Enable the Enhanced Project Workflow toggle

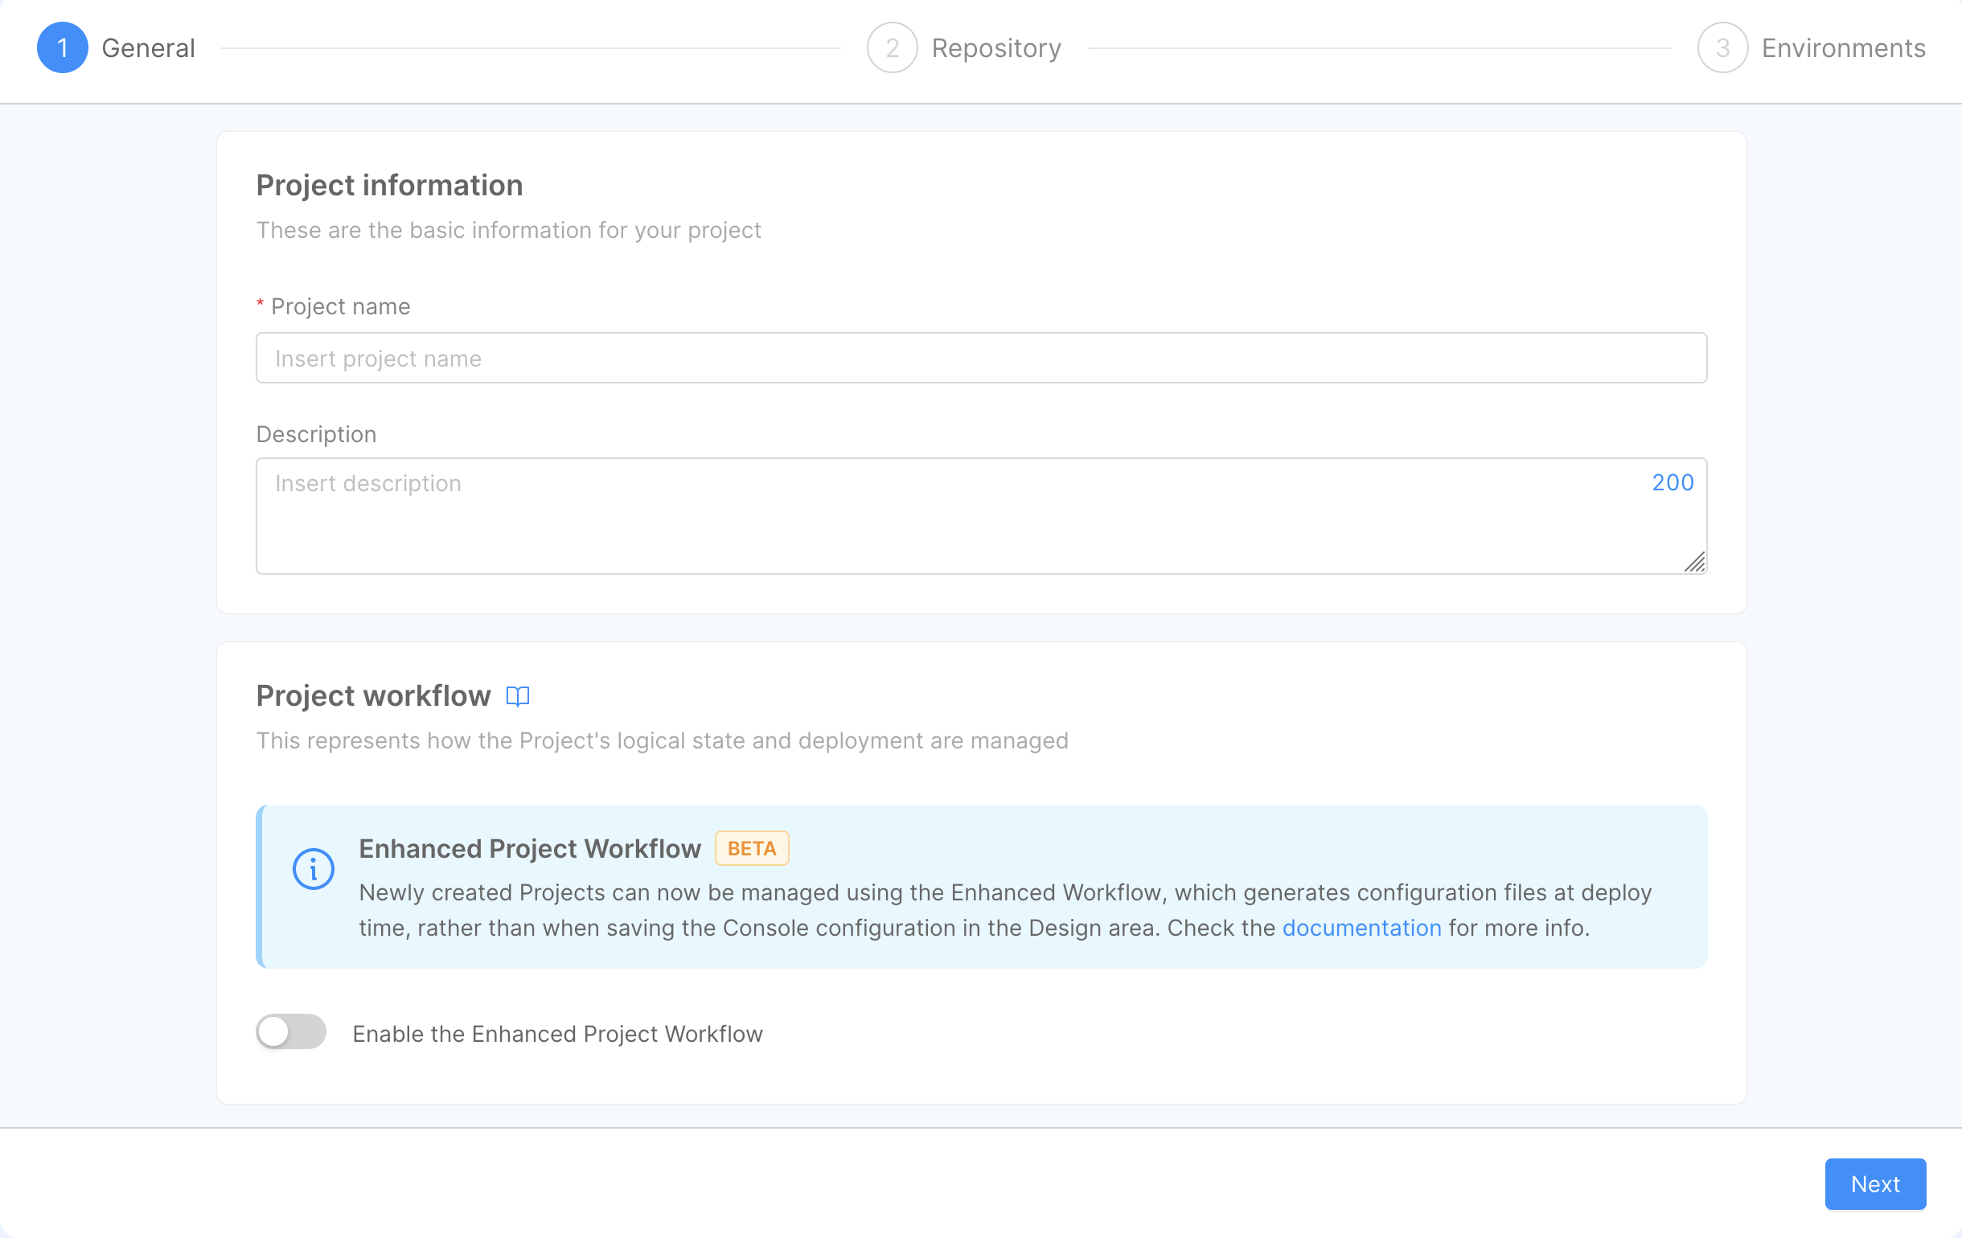tap(291, 1032)
